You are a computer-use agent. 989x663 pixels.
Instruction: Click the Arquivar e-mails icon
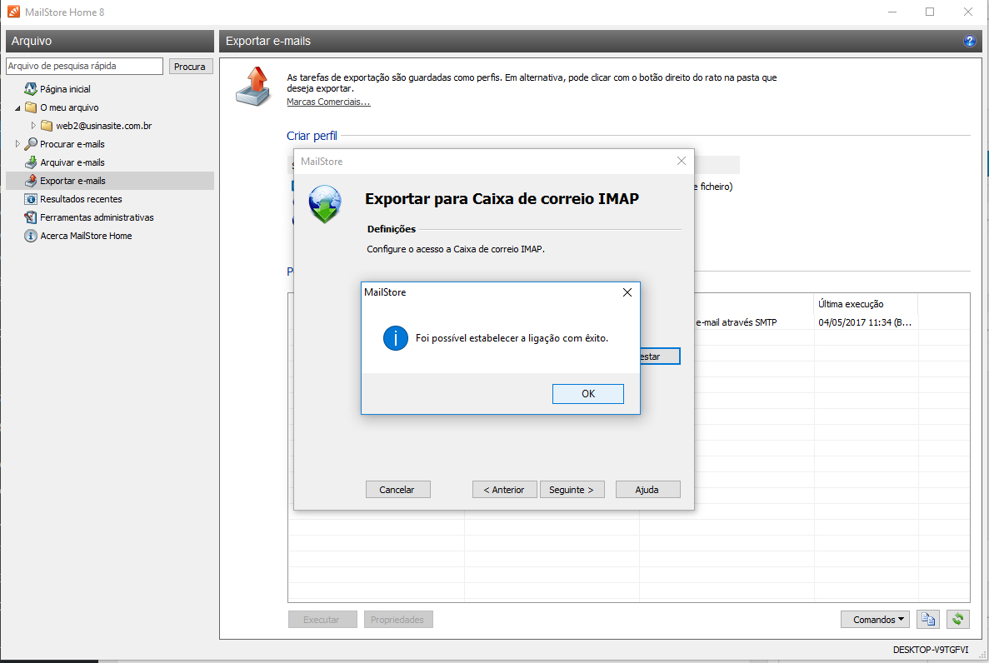(x=31, y=162)
